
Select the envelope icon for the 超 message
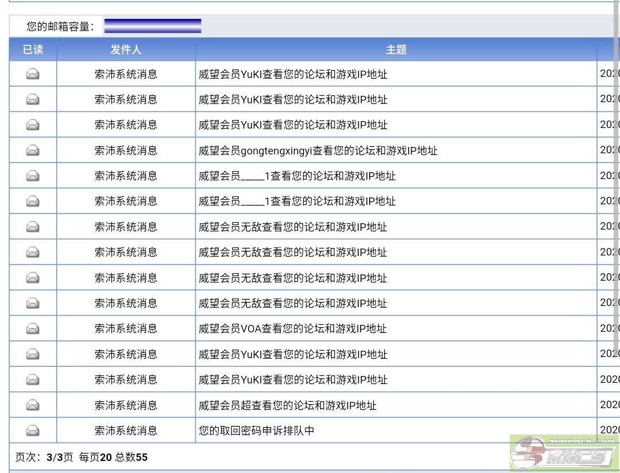click(x=33, y=405)
